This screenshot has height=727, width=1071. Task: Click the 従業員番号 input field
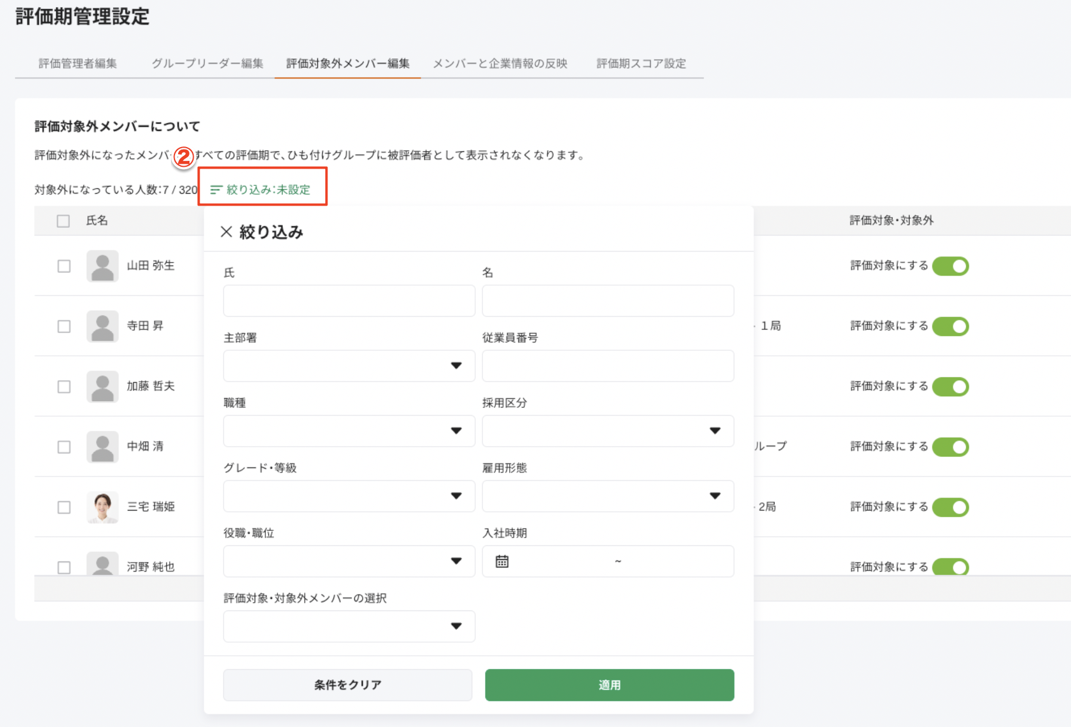pos(608,366)
